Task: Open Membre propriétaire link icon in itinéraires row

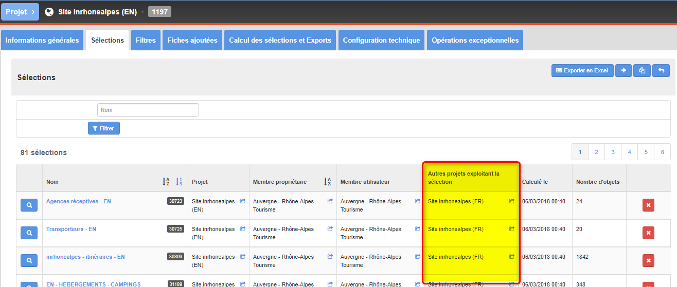Action: click(330, 257)
